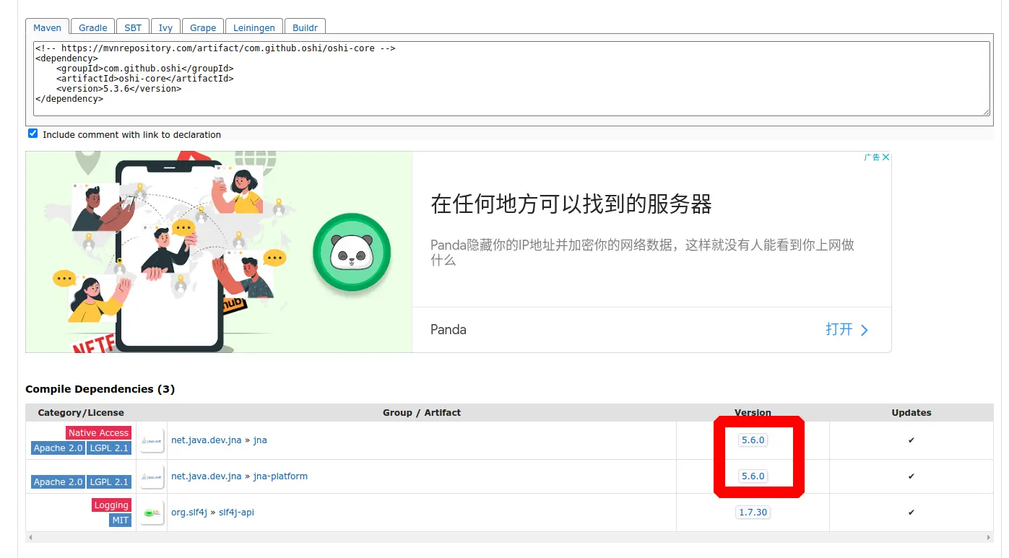Screen dimensions: 1009x558
Task: Open version 1.7.30 of slf4j-api
Action: point(753,512)
